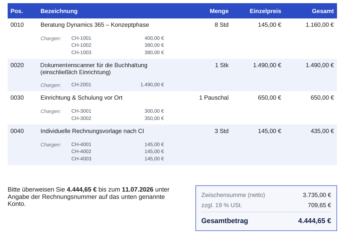Click the 145,00 € amount of CH-4003
The image size is (344, 238).
[154, 158]
